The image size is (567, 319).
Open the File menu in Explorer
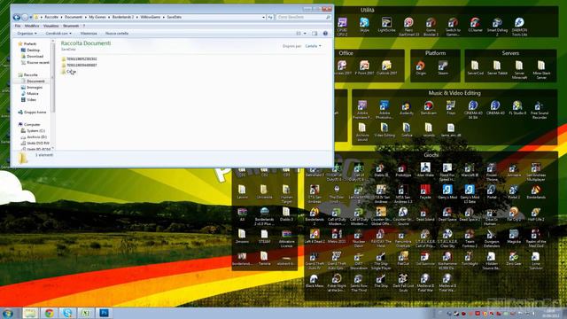tap(18, 26)
